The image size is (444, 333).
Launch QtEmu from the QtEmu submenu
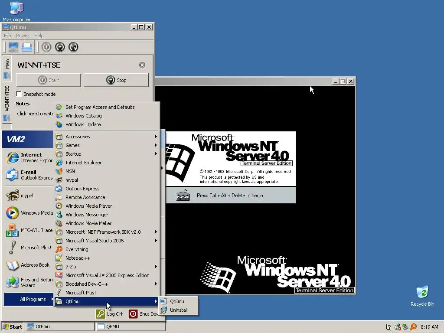pyautogui.click(x=178, y=302)
